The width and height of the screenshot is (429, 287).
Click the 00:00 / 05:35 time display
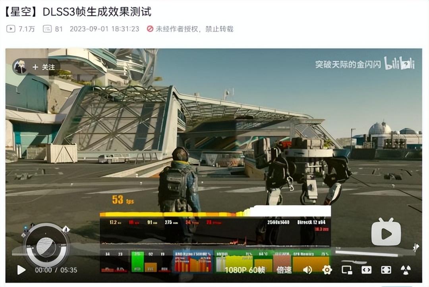(56, 270)
